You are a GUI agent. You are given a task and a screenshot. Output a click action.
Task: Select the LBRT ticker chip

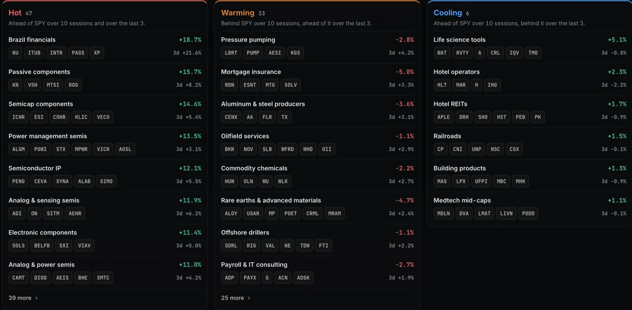231,53
